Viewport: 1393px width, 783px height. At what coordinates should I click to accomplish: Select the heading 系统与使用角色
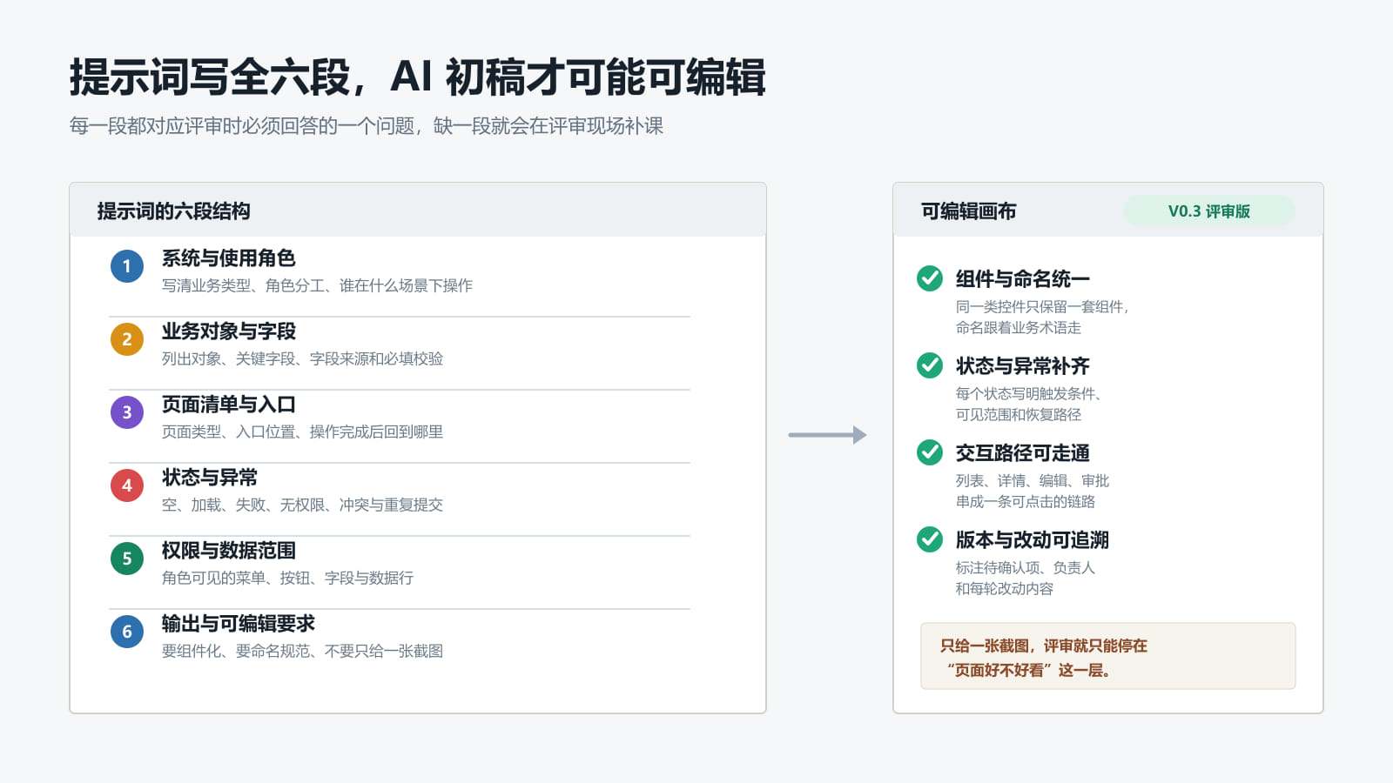point(229,258)
